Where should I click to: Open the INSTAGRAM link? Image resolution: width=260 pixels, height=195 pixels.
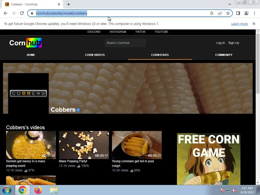118,32
